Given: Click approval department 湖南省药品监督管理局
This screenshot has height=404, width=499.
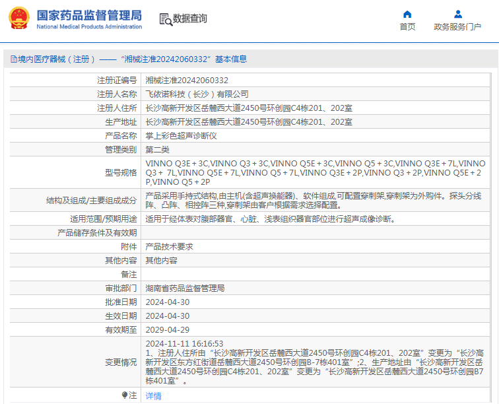Looking at the screenshot, I should (x=185, y=288).
